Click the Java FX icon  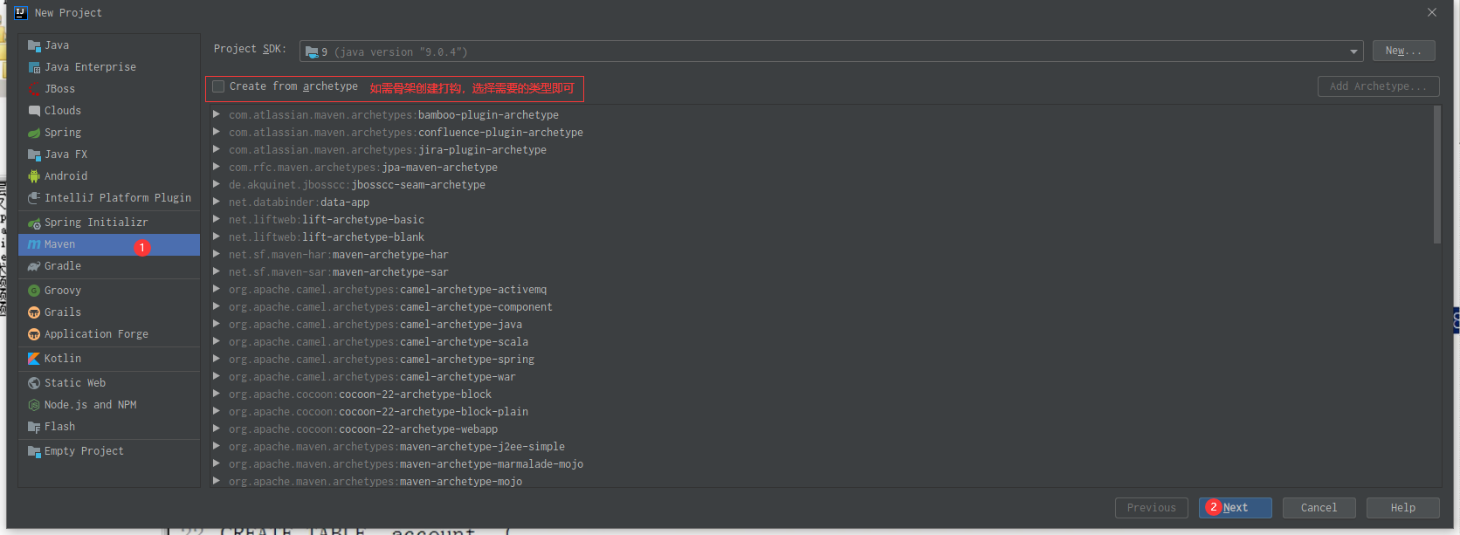pyautogui.click(x=34, y=154)
